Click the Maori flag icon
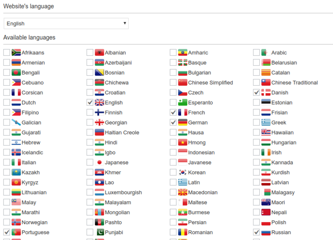Screen dimensions: 333x240 (266, 202)
